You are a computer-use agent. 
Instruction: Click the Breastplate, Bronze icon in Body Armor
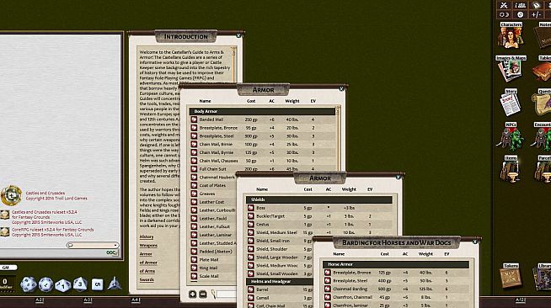tap(194, 128)
